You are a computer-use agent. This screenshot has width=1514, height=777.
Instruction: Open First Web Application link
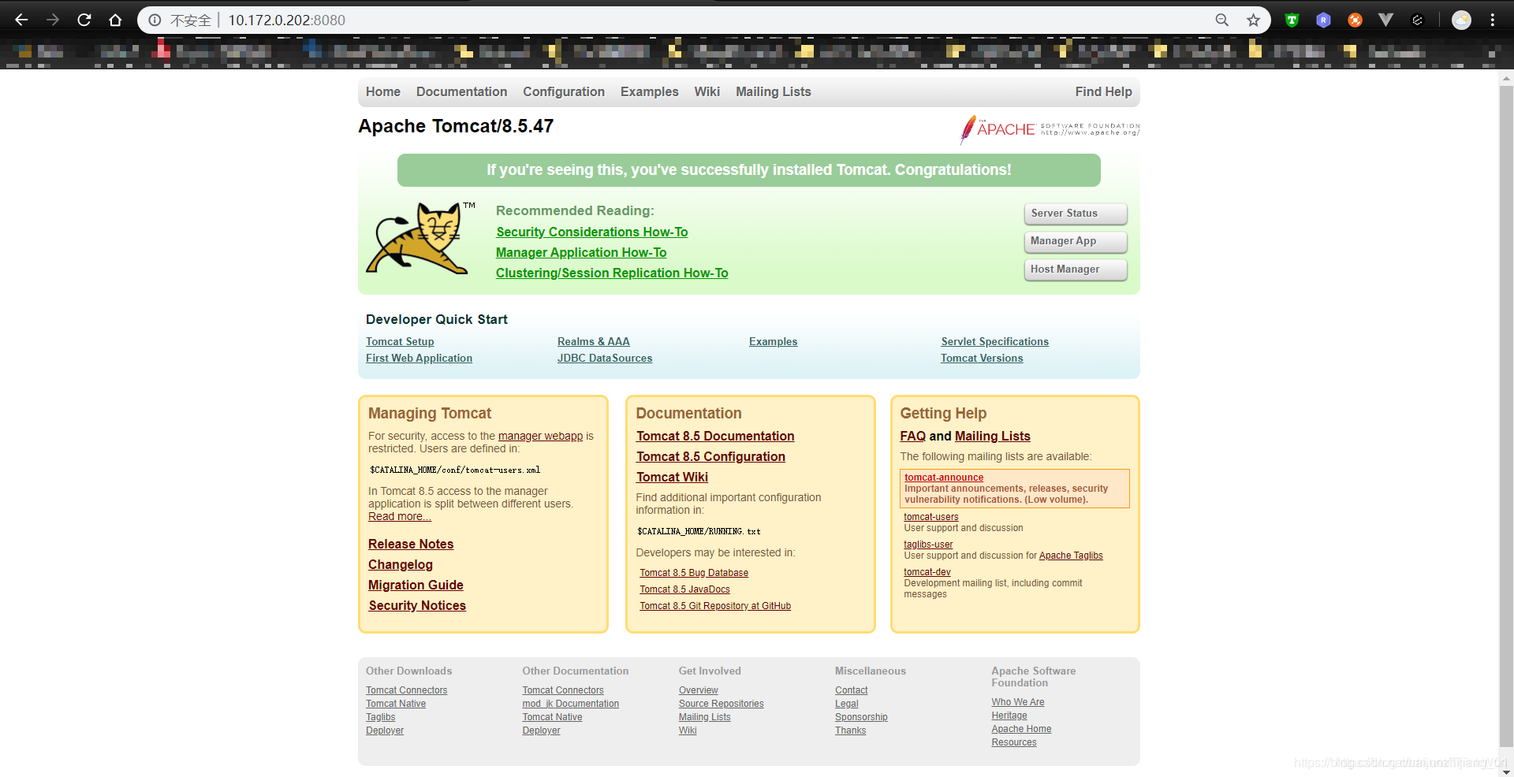(x=419, y=358)
